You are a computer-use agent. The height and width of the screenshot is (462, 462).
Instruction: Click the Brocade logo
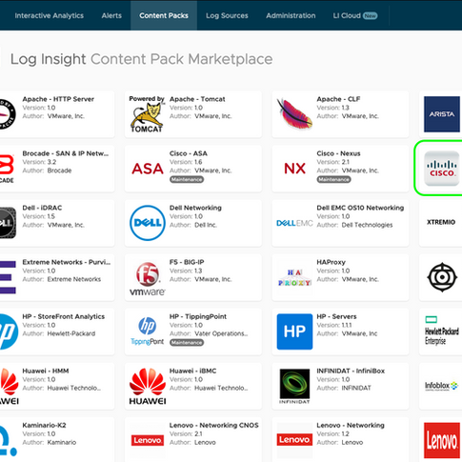coord(7,169)
